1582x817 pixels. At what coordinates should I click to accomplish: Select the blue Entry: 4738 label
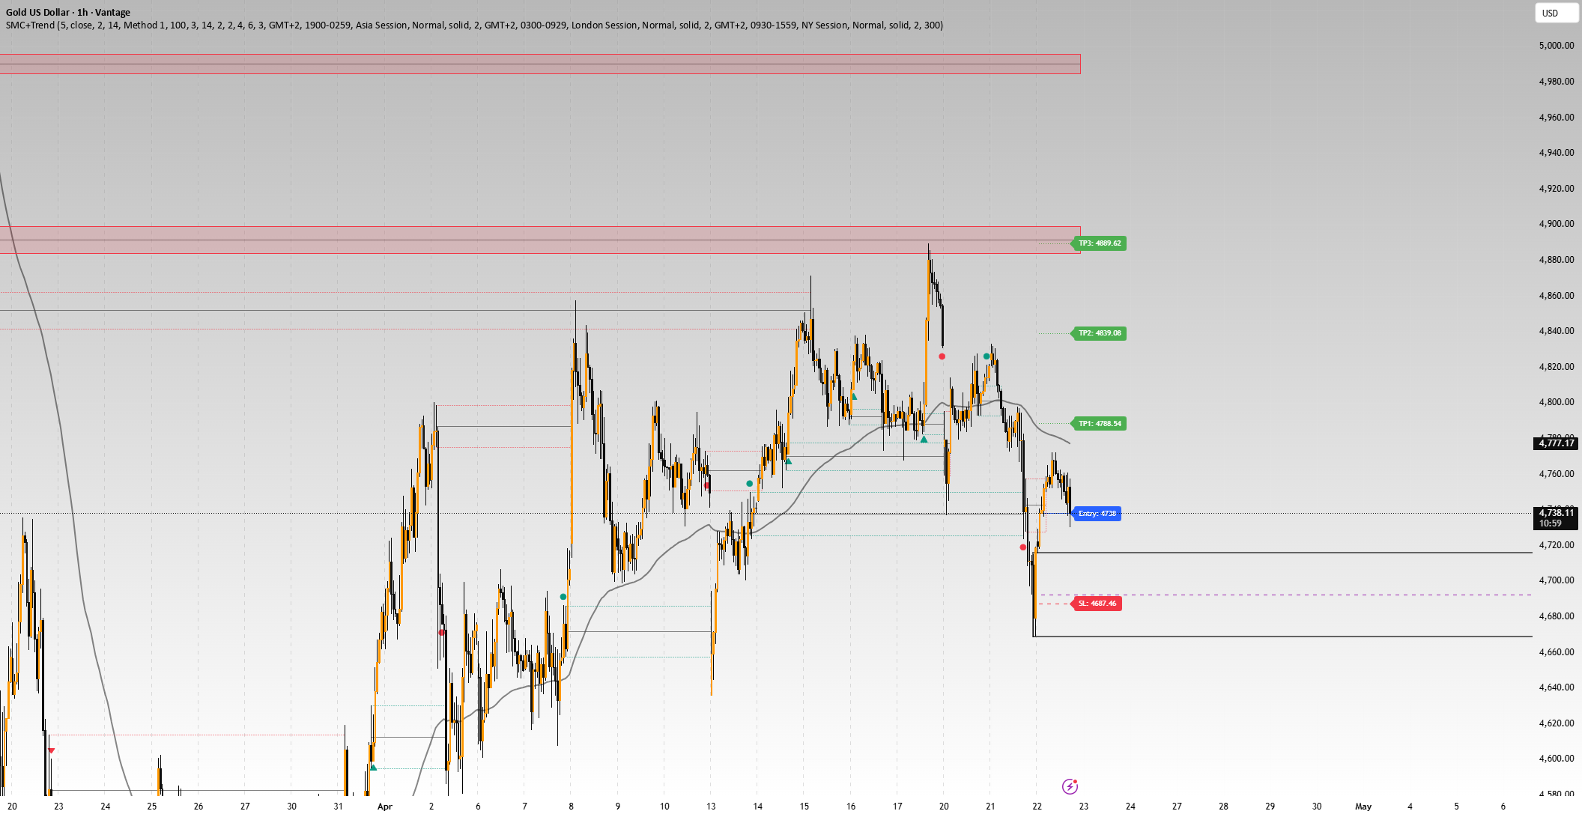(1097, 514)
